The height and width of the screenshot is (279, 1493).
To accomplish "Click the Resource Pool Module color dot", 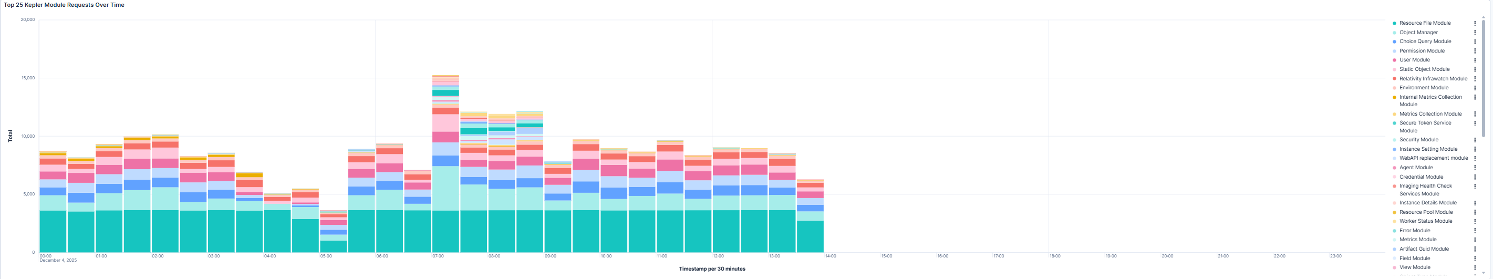I will (1394, 212).
